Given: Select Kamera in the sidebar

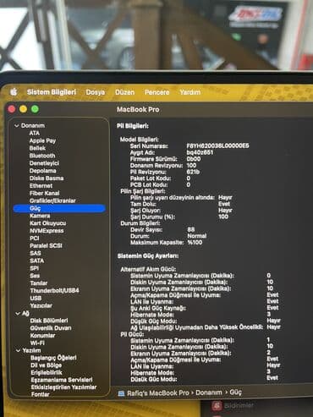Looking at the screenshot, I should click(x=40, y=216).
